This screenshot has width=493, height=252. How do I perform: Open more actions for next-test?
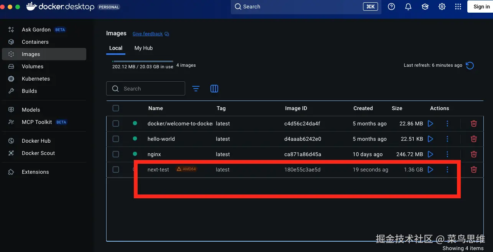click(447, 170)
